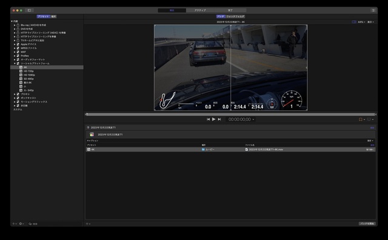This screenshot has width=388, height=240.
Task: Click the ポッドキャスト group icon
Action: 18,98
